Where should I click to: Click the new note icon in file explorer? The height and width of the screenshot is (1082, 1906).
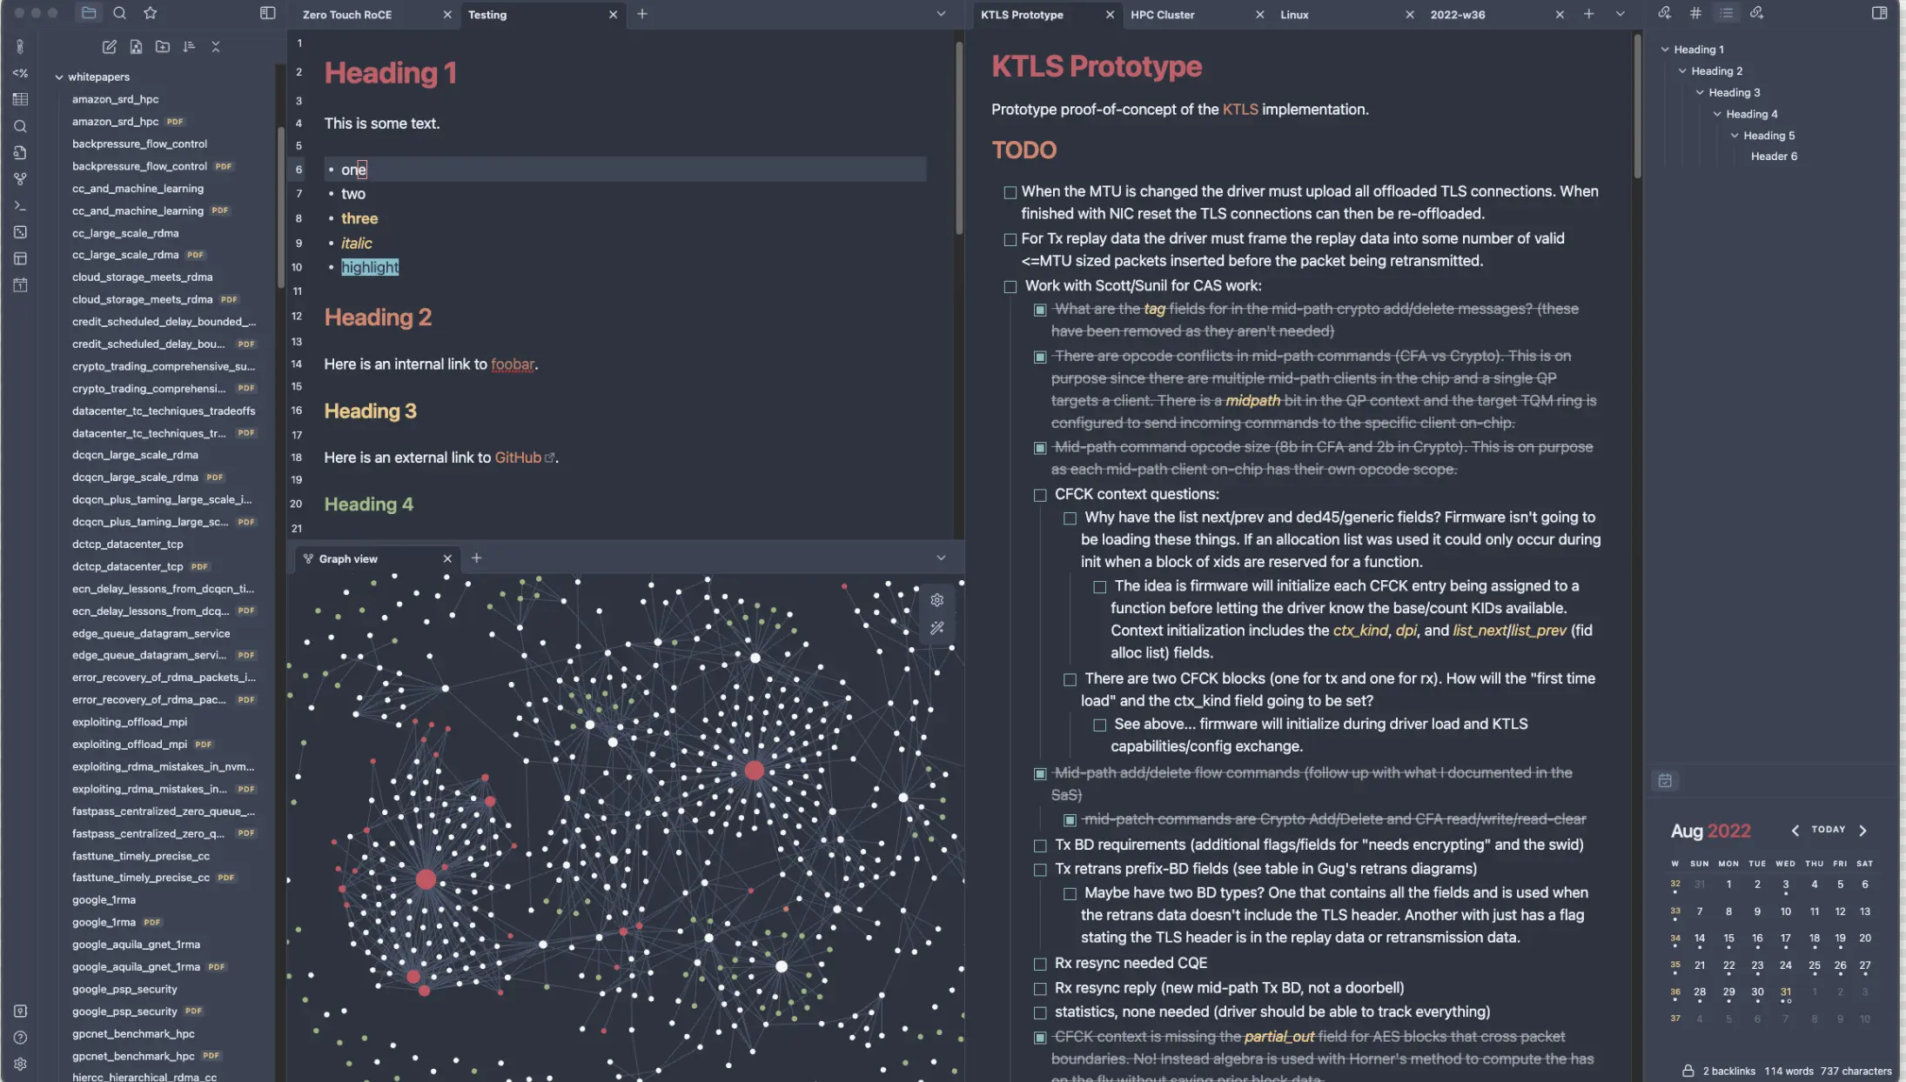pyautogui.click(x=109, y=47)
